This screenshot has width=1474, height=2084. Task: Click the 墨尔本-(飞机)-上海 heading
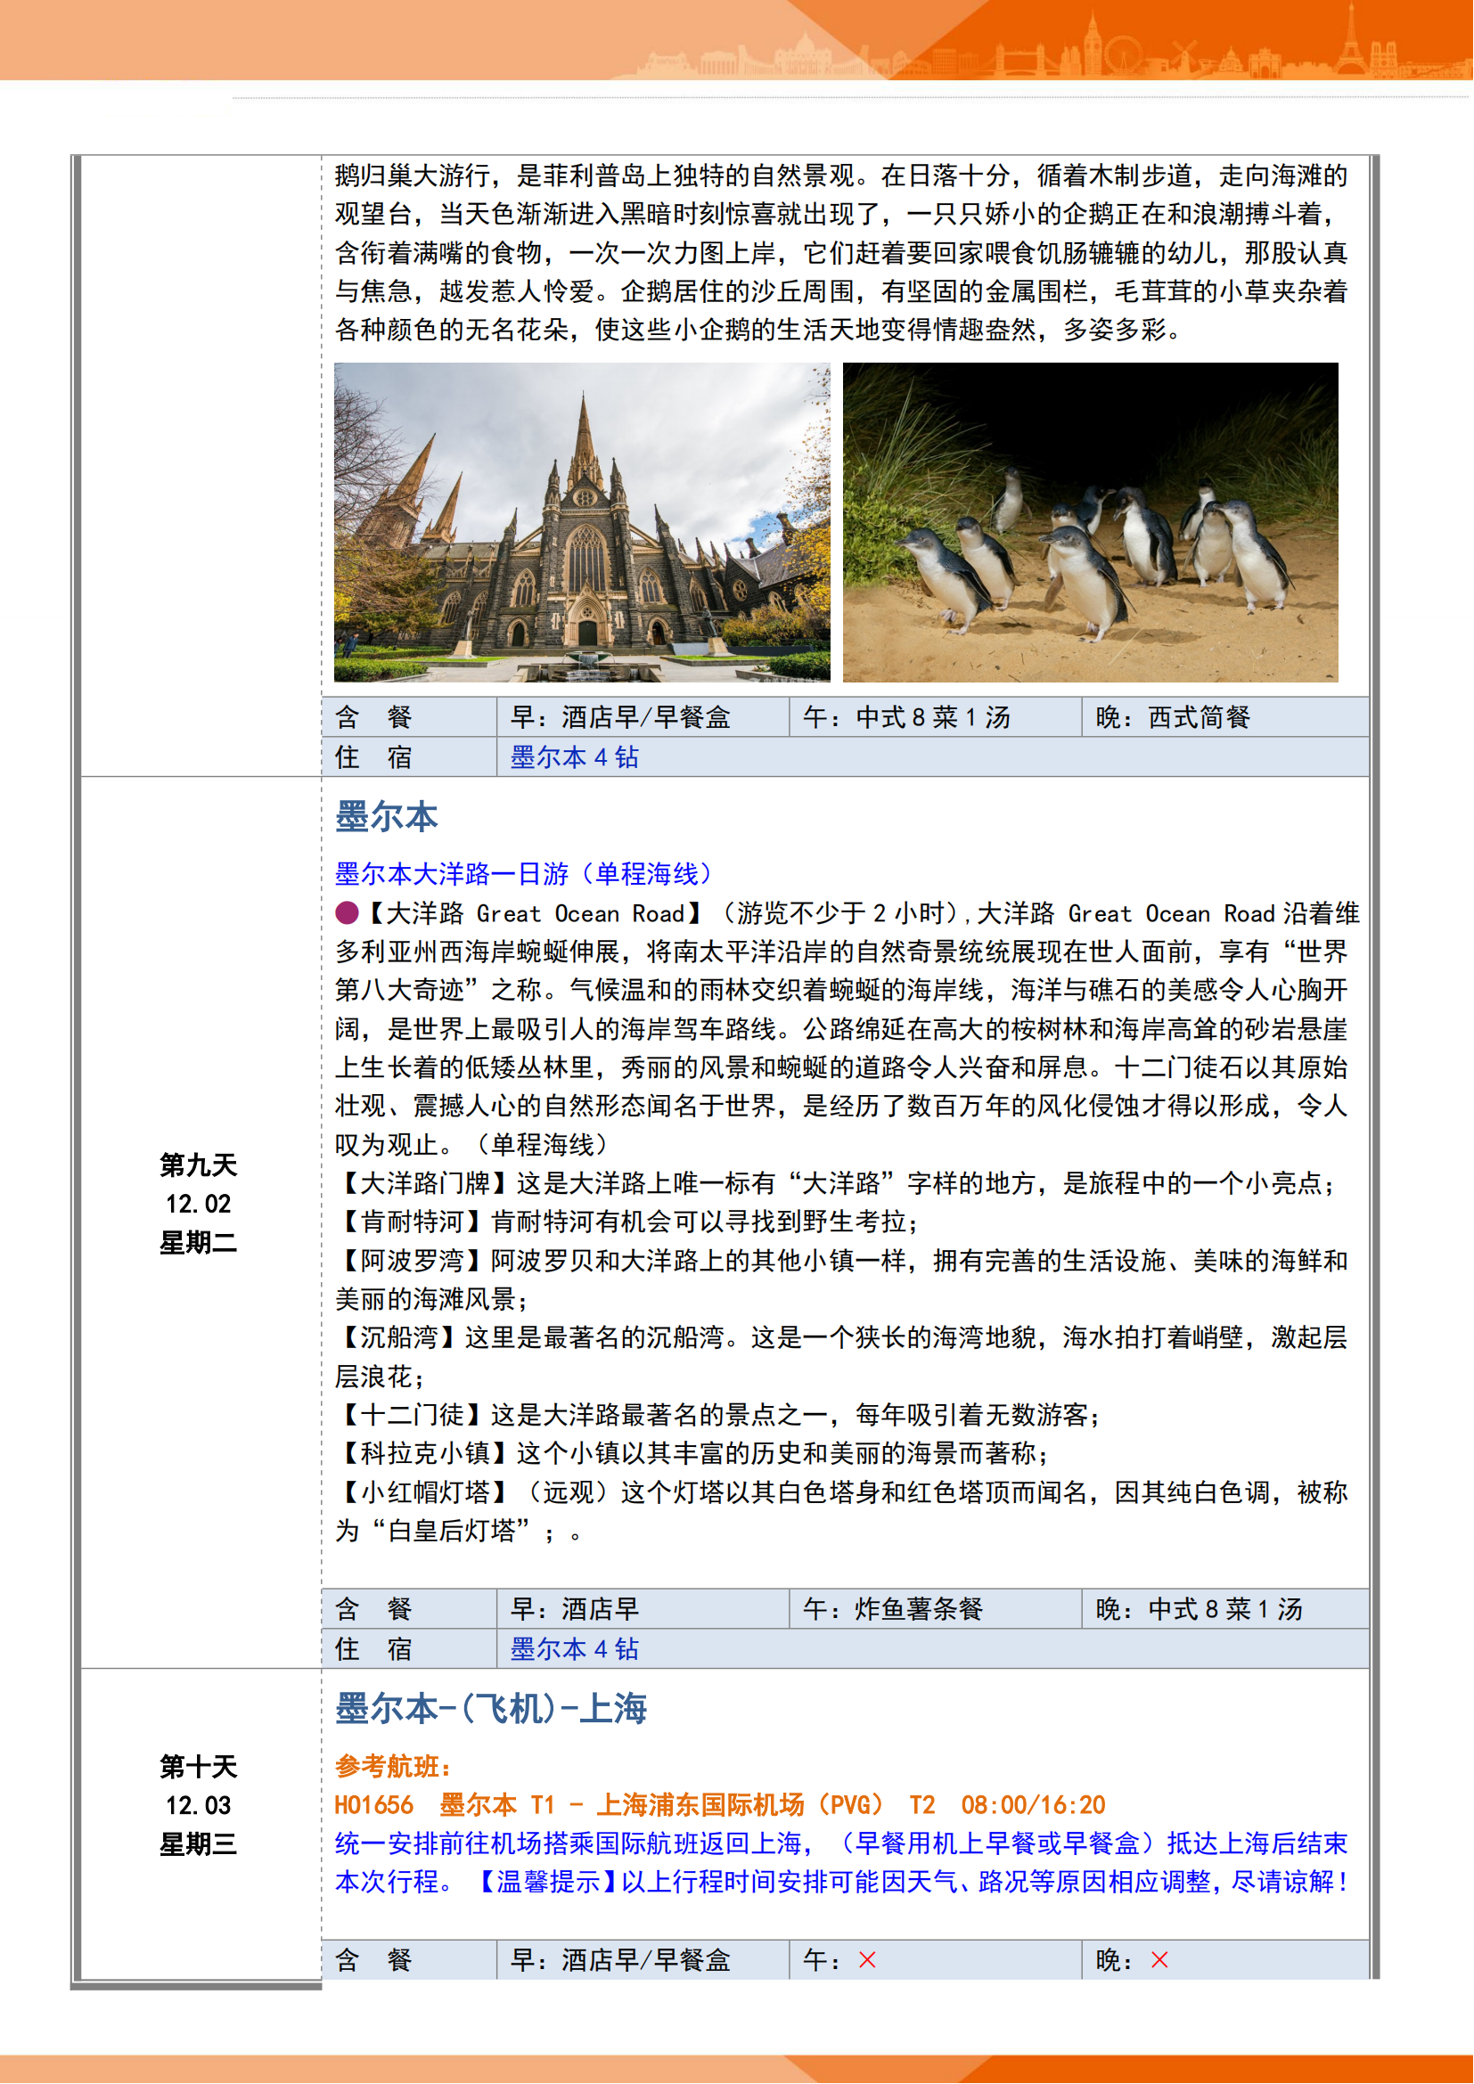(x=490, y=1708)
